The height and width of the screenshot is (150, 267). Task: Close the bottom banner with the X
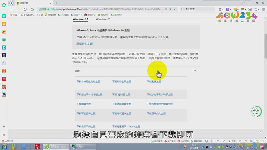point(260,132)
